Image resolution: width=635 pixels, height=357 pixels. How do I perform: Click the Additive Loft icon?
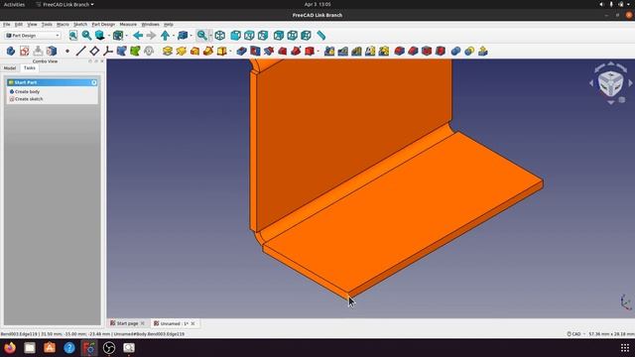pyautogui.click(x=194, y=51)
